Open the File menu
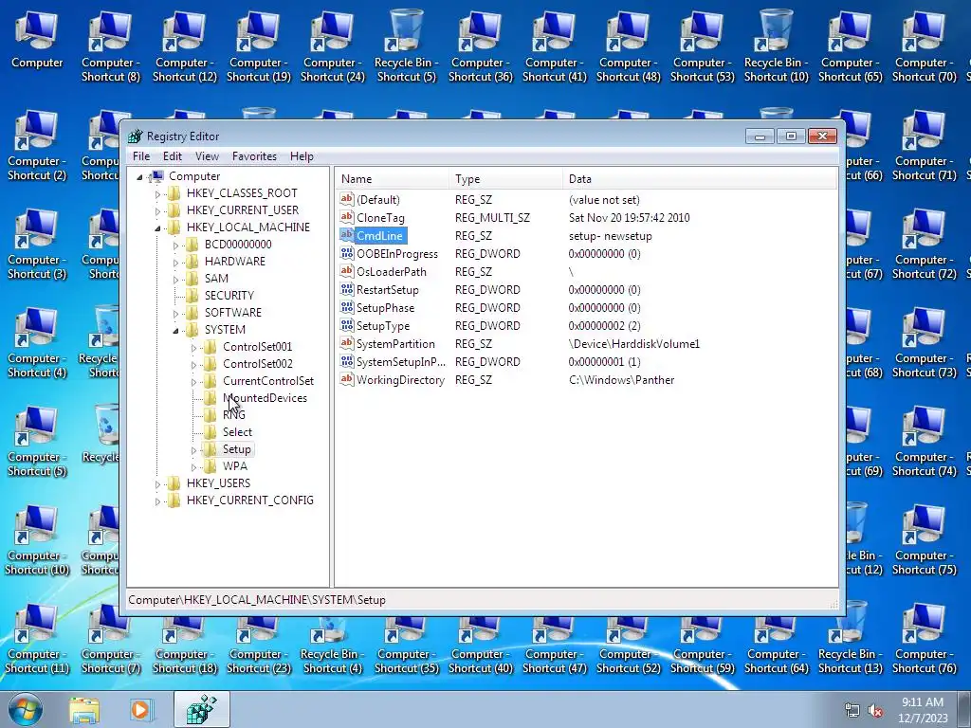Image resolution: width=971 pixels, height=728 pixels. click(x=141, y=156)
